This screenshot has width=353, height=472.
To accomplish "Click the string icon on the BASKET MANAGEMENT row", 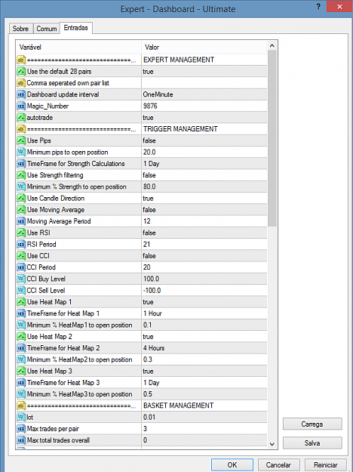I will tap(21, 406).
